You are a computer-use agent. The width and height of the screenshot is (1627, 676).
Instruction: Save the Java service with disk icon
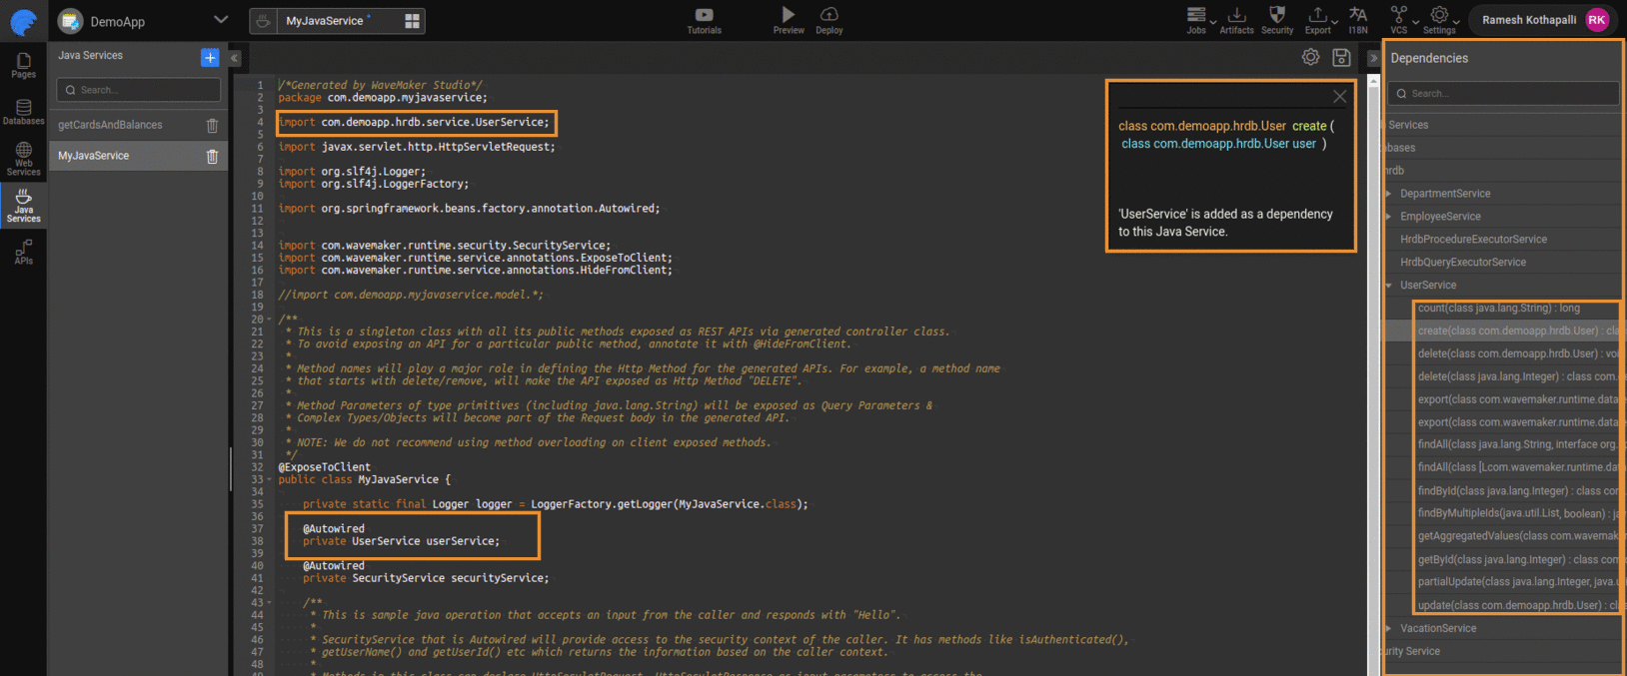(x=1341, y=58)
